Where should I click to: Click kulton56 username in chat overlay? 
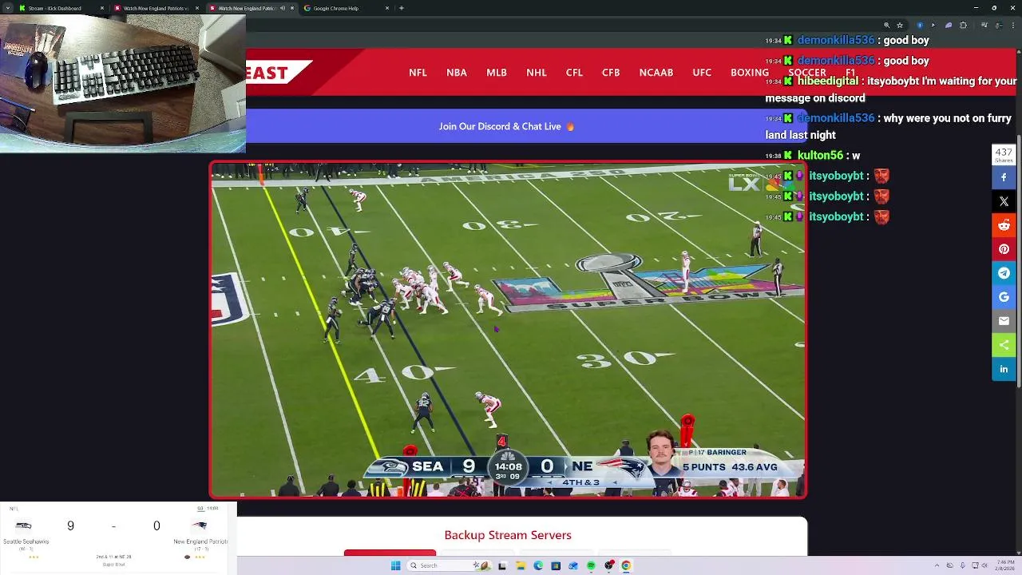820,156
